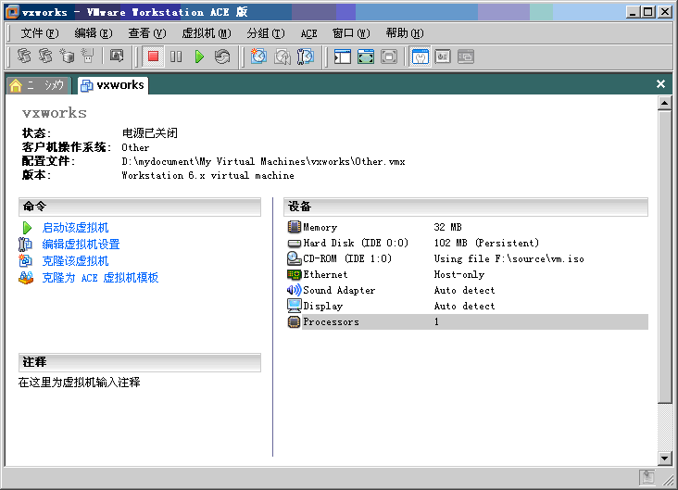Click the take snapshot toolbar icon
678x490 pixels.
coord(258,57)
